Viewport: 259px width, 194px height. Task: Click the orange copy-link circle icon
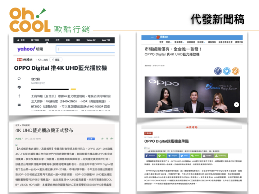pyautogui.click(x=235, y=71)
